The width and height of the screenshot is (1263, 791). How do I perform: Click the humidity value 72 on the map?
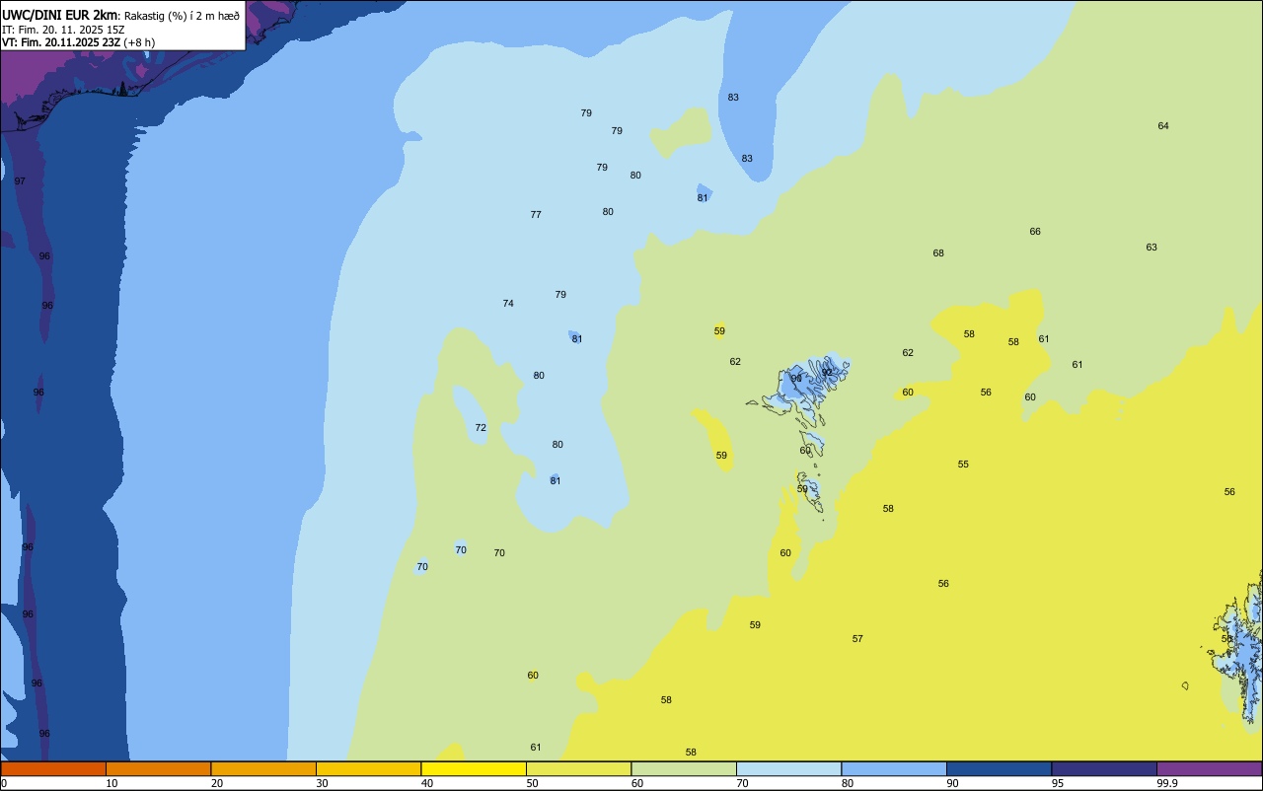tap(481, 428)
